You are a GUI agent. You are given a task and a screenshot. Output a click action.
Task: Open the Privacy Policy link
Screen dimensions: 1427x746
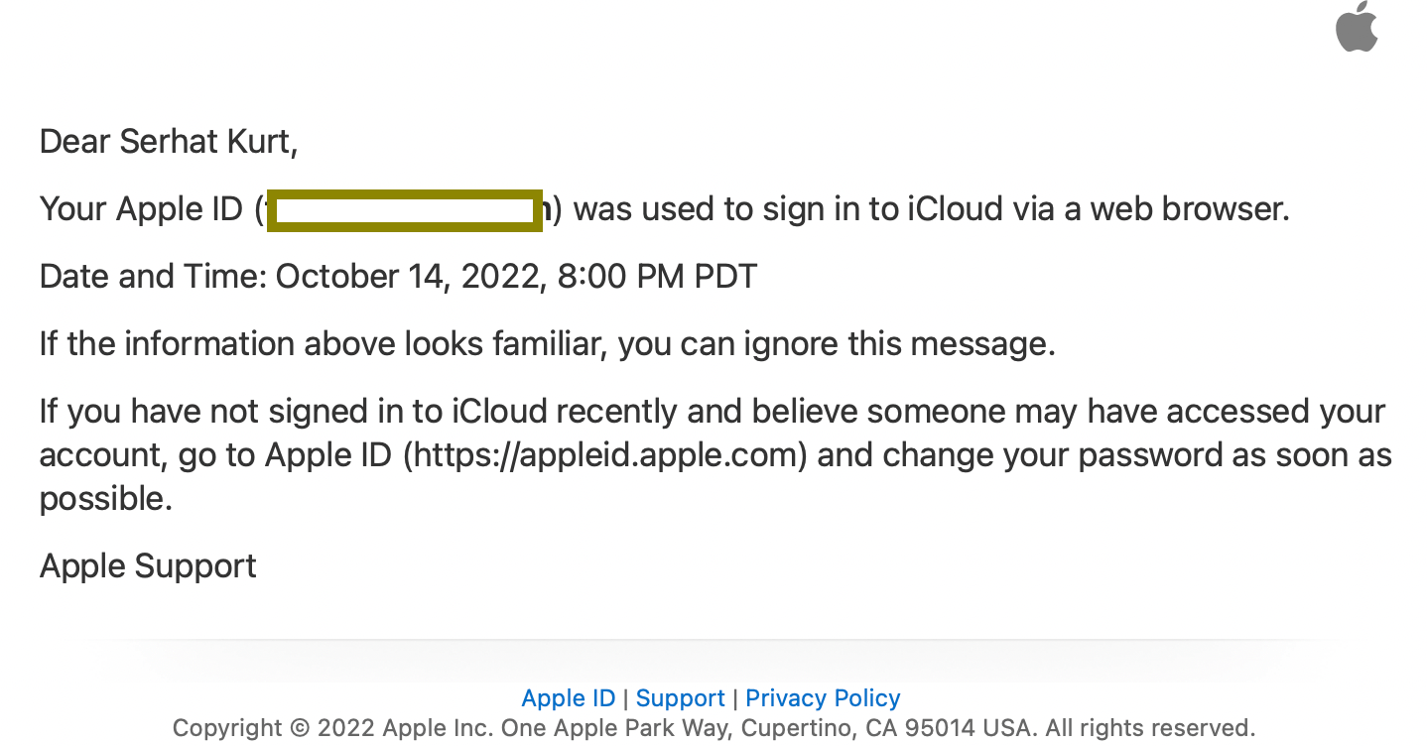[x=823, y=698]
